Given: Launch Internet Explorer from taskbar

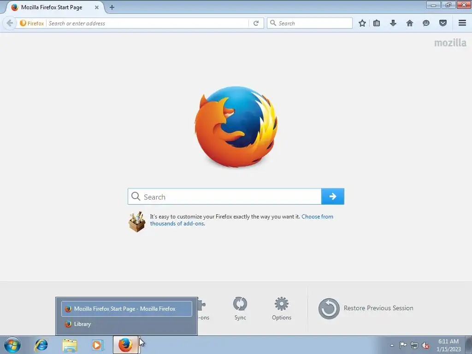Looking at the screenshot, I should [41, 345].
